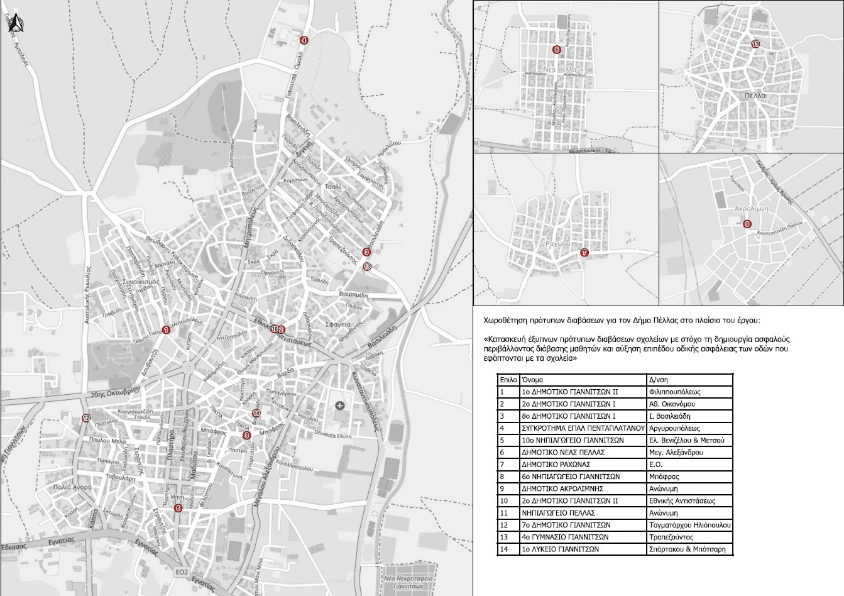
Task: Click map marker number 3
Action: (366, 252)
